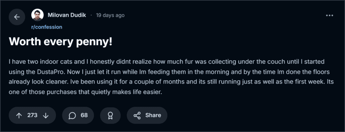Click the sentence "one of those purchases"
The image size is (345, 132).
(85, 92)
